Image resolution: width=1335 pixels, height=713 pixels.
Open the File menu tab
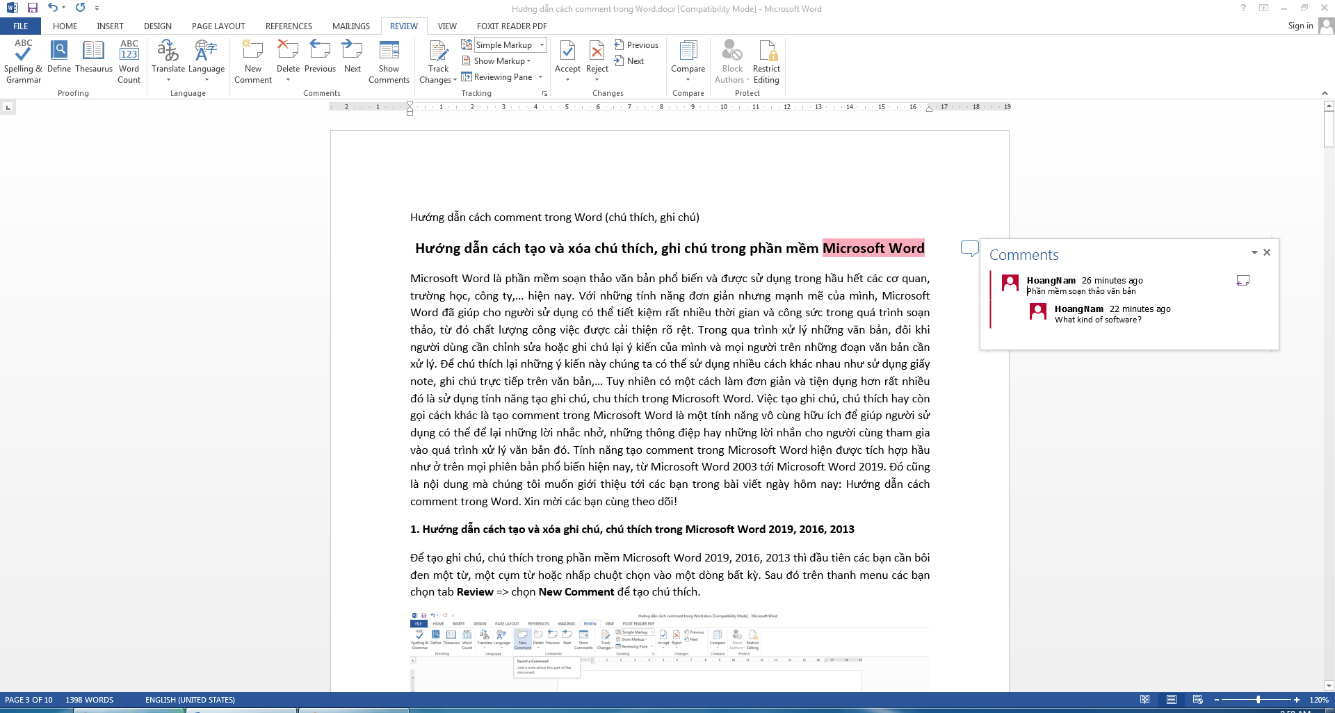[21, 26]
